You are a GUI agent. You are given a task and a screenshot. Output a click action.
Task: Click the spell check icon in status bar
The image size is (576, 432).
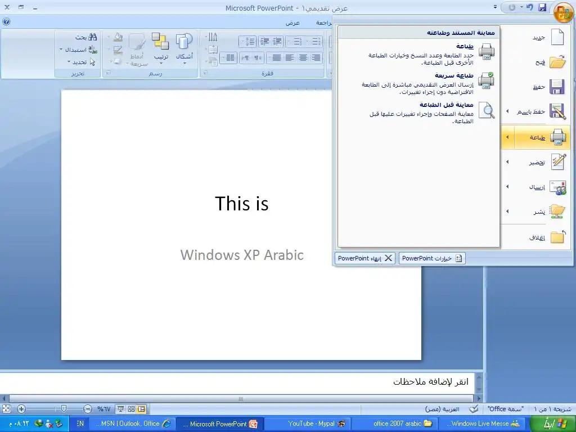click(474, 409)
